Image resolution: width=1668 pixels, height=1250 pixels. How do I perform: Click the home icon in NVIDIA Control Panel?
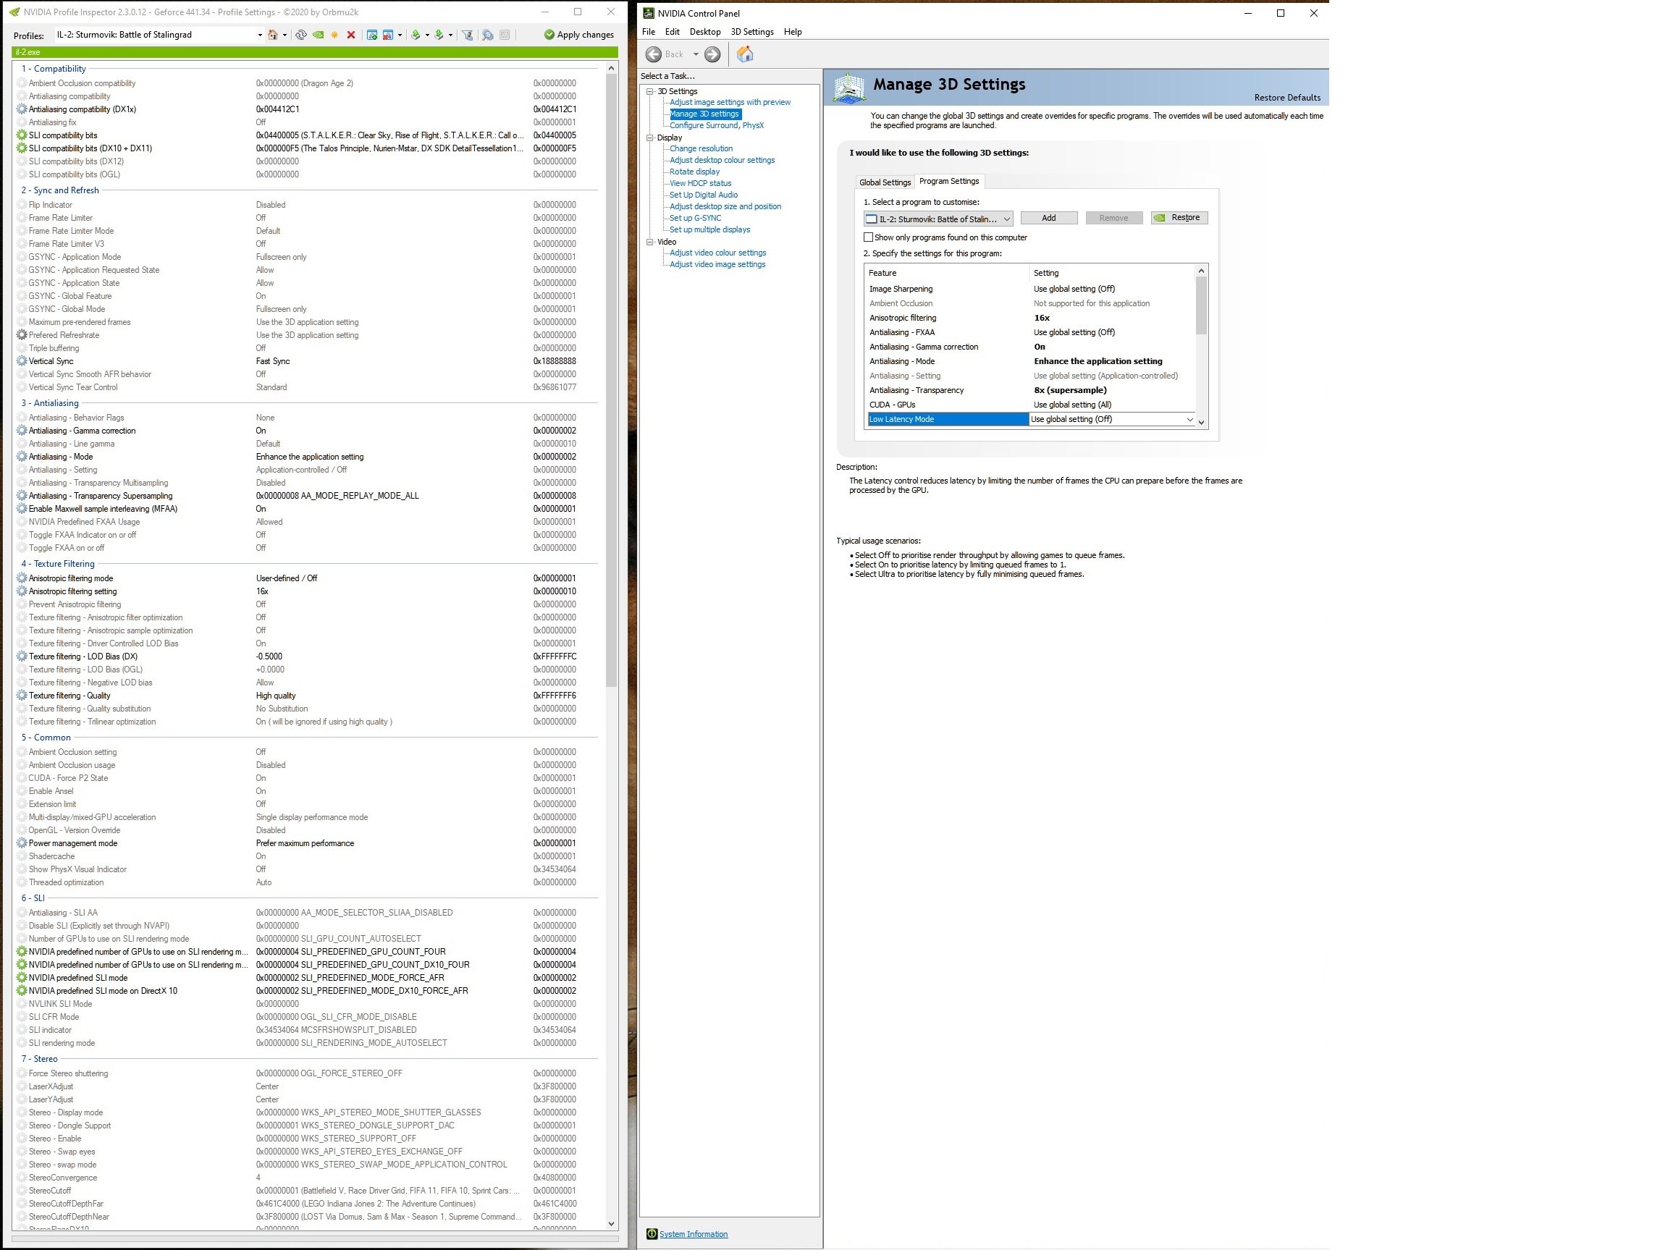[745, 54]
